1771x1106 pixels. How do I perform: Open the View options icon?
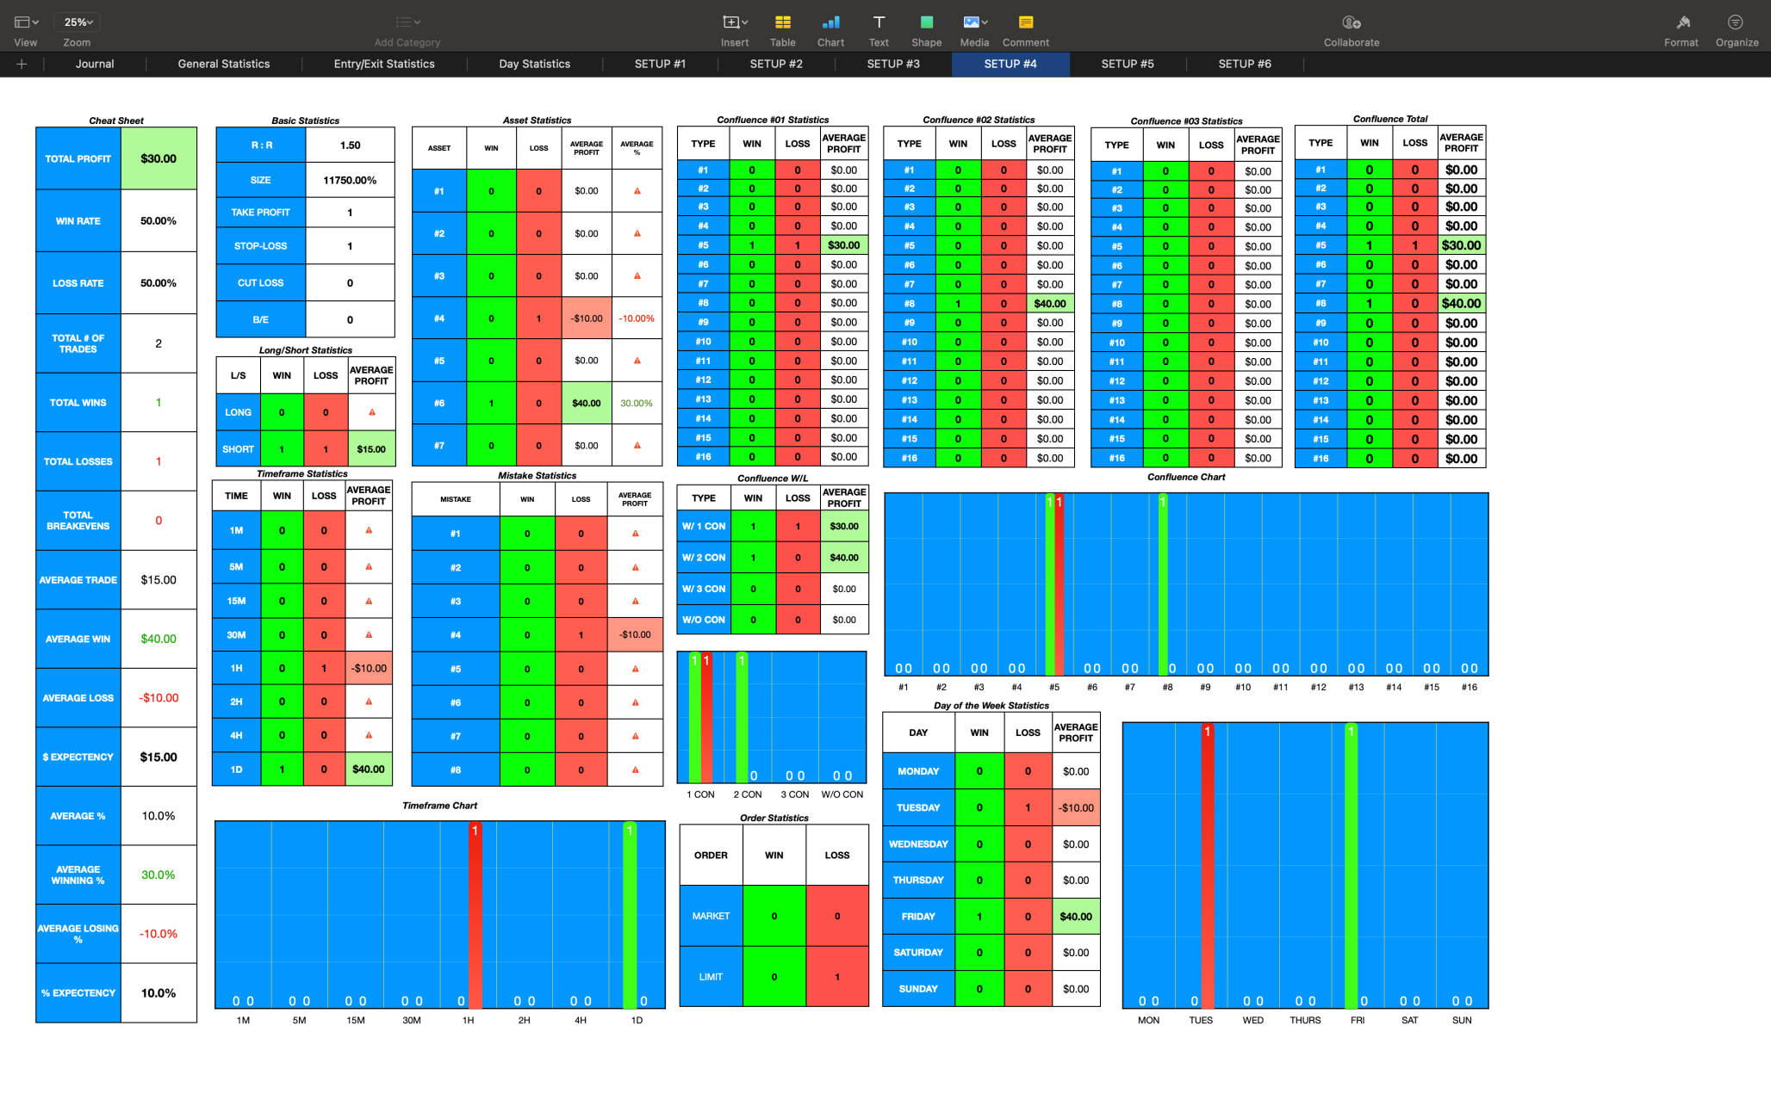tap(25, 22)
